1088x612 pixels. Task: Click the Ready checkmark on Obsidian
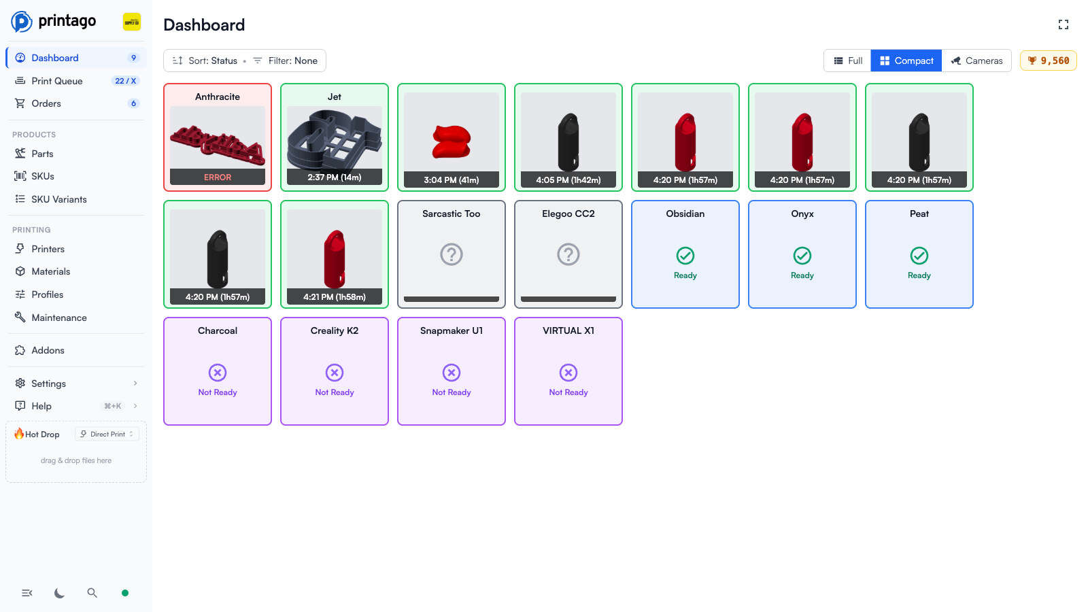[685, 256]
